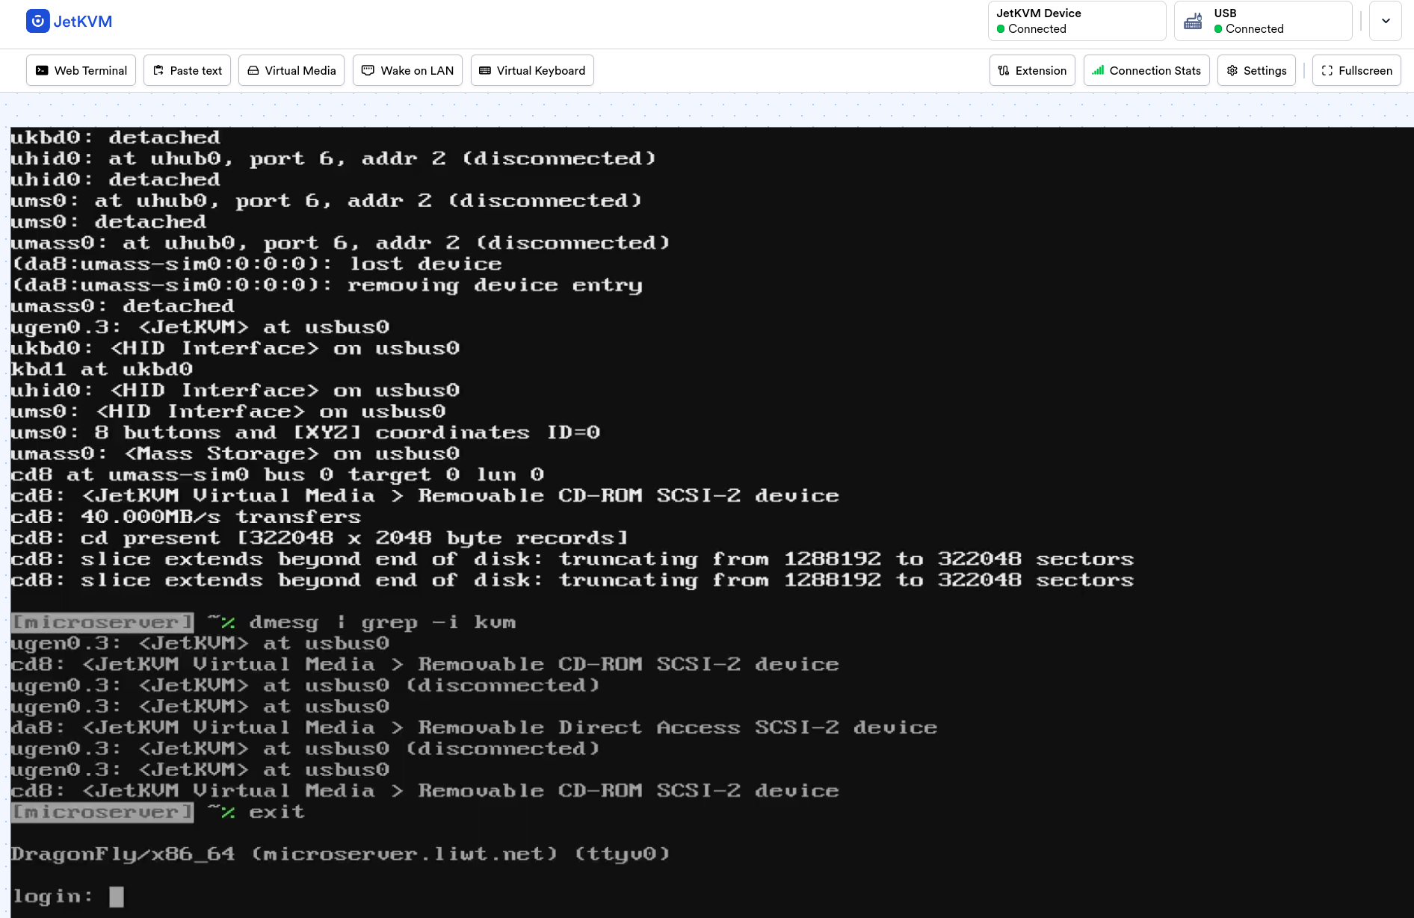Focus the remote screen at the login prompt
The height and width of the screenshot is (918, 1414).
tap(117, 896)
